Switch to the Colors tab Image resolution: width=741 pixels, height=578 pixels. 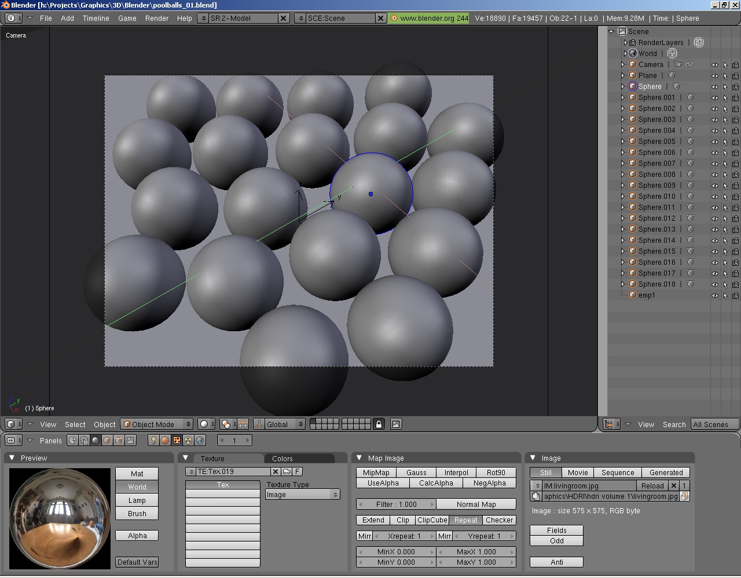tap(283, 458)
